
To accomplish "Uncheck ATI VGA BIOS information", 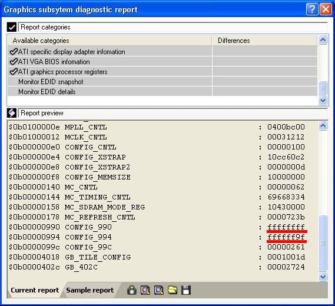I will [x=14, y=62].
